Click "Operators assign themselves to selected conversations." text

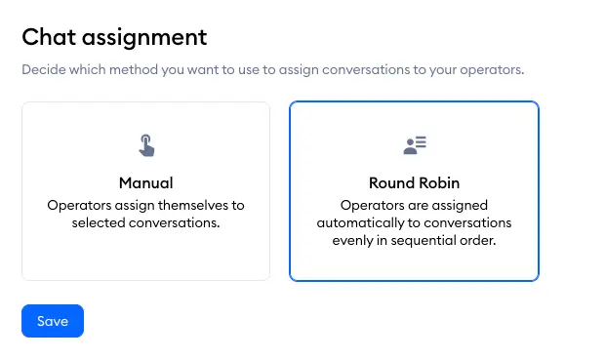click(x=145, y=214)
